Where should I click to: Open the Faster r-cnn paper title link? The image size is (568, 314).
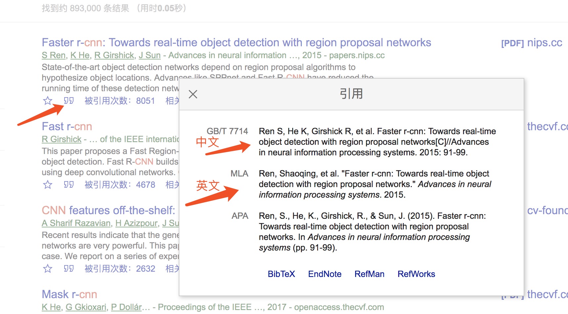coord(236,43)
